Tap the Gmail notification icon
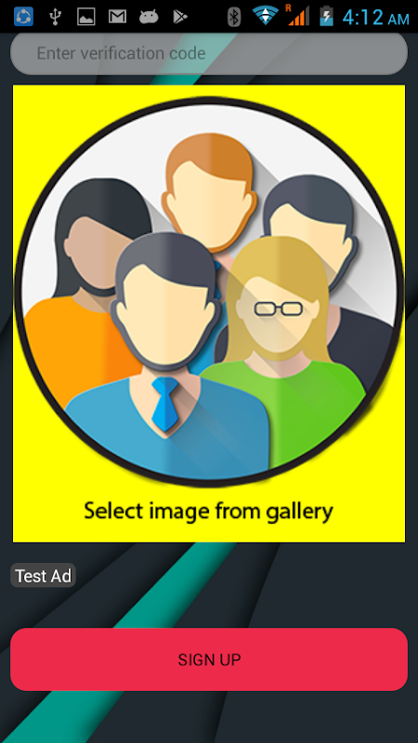 tap(117, 17)
